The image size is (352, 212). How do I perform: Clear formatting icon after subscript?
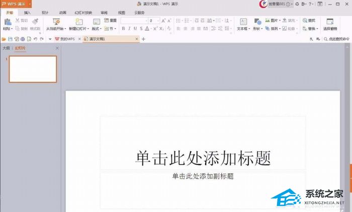point(169,29)
